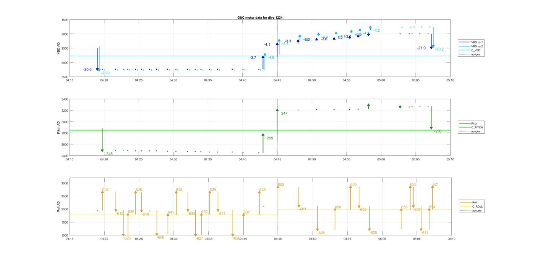Click the "-606" roll data label
Image resolution: width=535 pixels, height=264 pixels.
pos(160,237)
